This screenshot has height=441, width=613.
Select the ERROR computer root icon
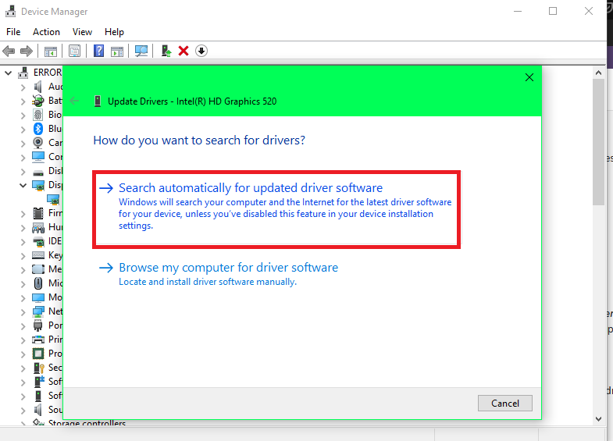pyautogui.click(x=23, y=73)
